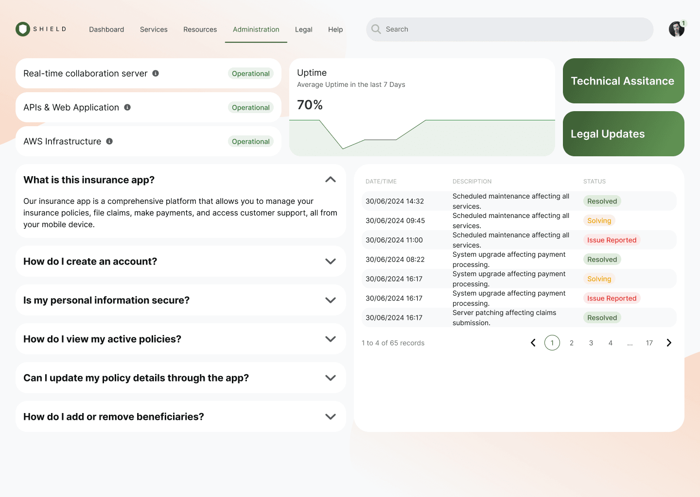Expand "How do I create an account?"

pos(331,261)
